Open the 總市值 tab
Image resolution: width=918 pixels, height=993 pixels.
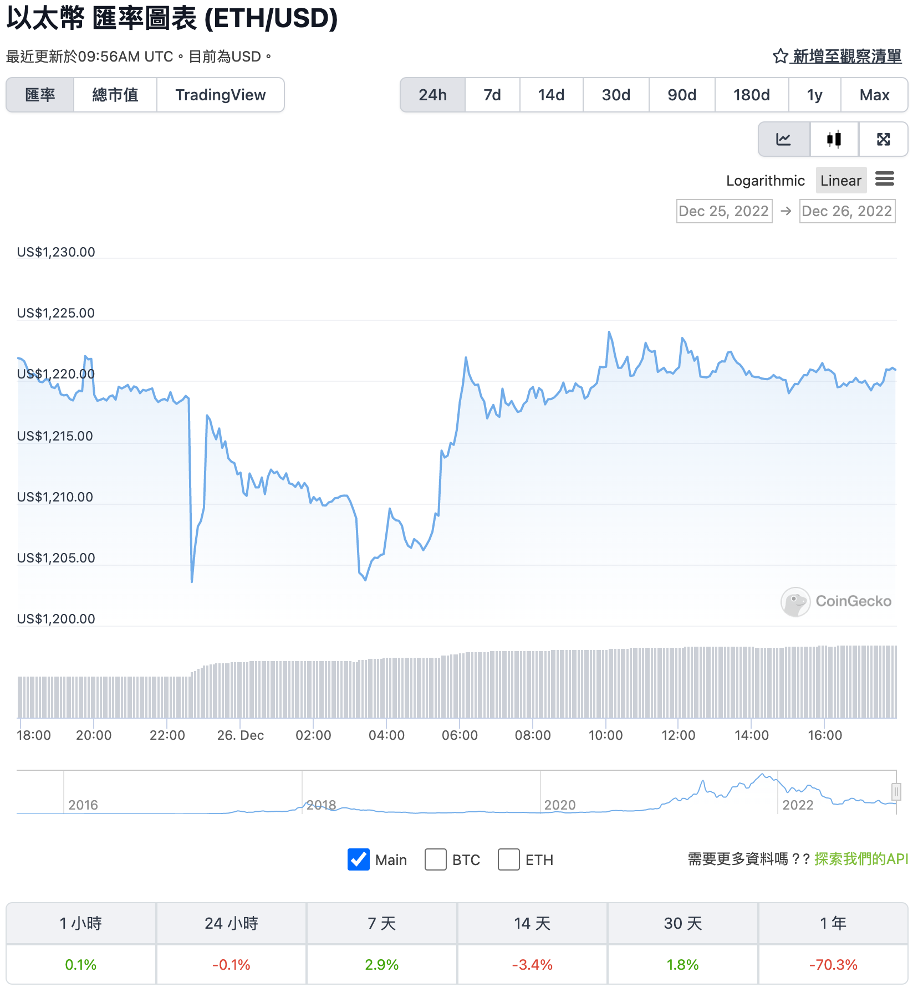(115, 95)
